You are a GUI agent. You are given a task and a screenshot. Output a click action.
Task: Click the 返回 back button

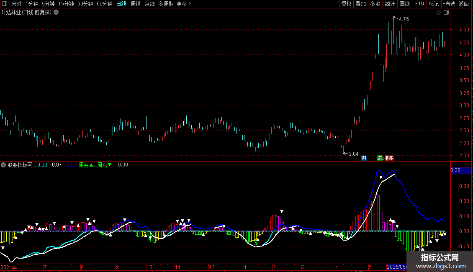pos(464,4)
